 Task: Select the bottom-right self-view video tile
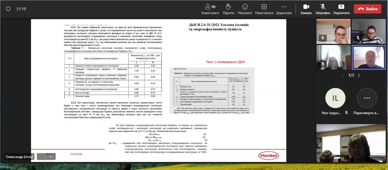click(351, 143)
